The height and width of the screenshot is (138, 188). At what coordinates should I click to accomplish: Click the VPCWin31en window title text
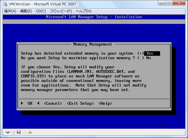pyautogui.click(x=42, y=4)
